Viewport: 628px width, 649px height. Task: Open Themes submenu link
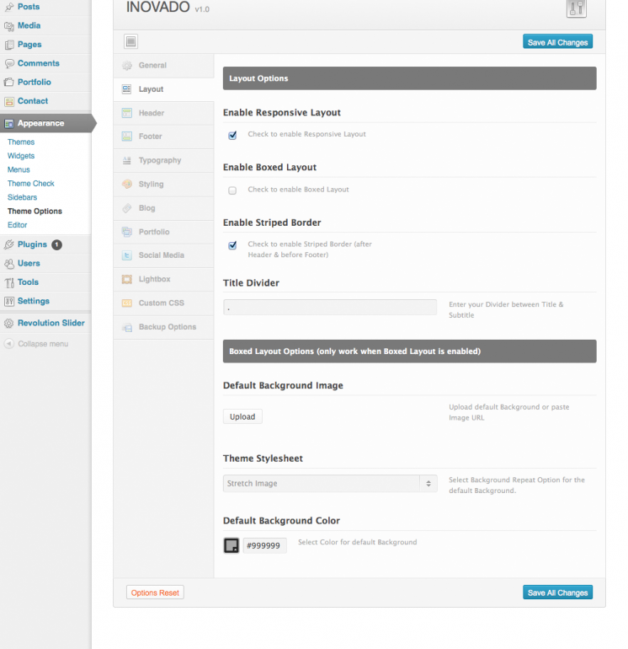(21, 142)
